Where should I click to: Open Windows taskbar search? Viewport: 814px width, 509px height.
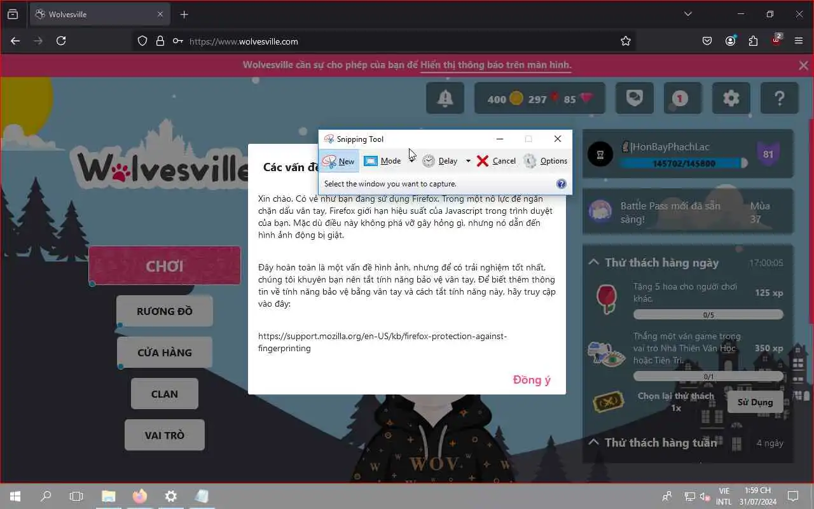click(46, 496)
